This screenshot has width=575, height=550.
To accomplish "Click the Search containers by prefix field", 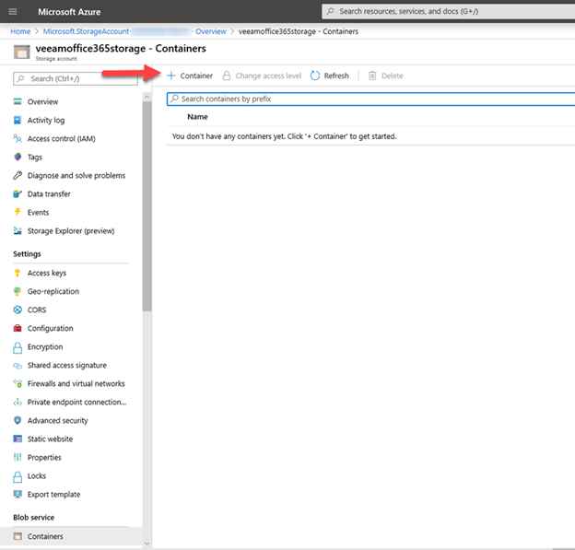I will [370, 99].
